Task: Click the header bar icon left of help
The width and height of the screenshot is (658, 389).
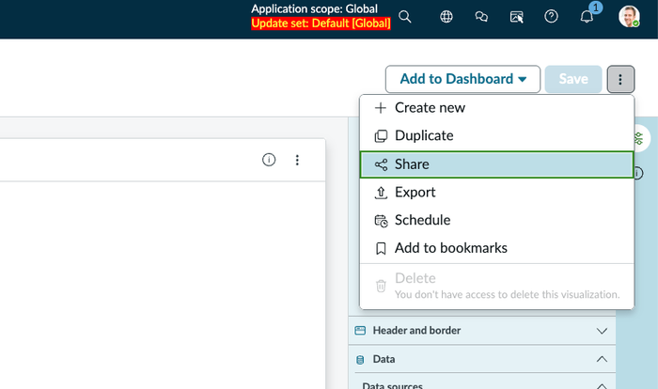Action: [516, 17]
